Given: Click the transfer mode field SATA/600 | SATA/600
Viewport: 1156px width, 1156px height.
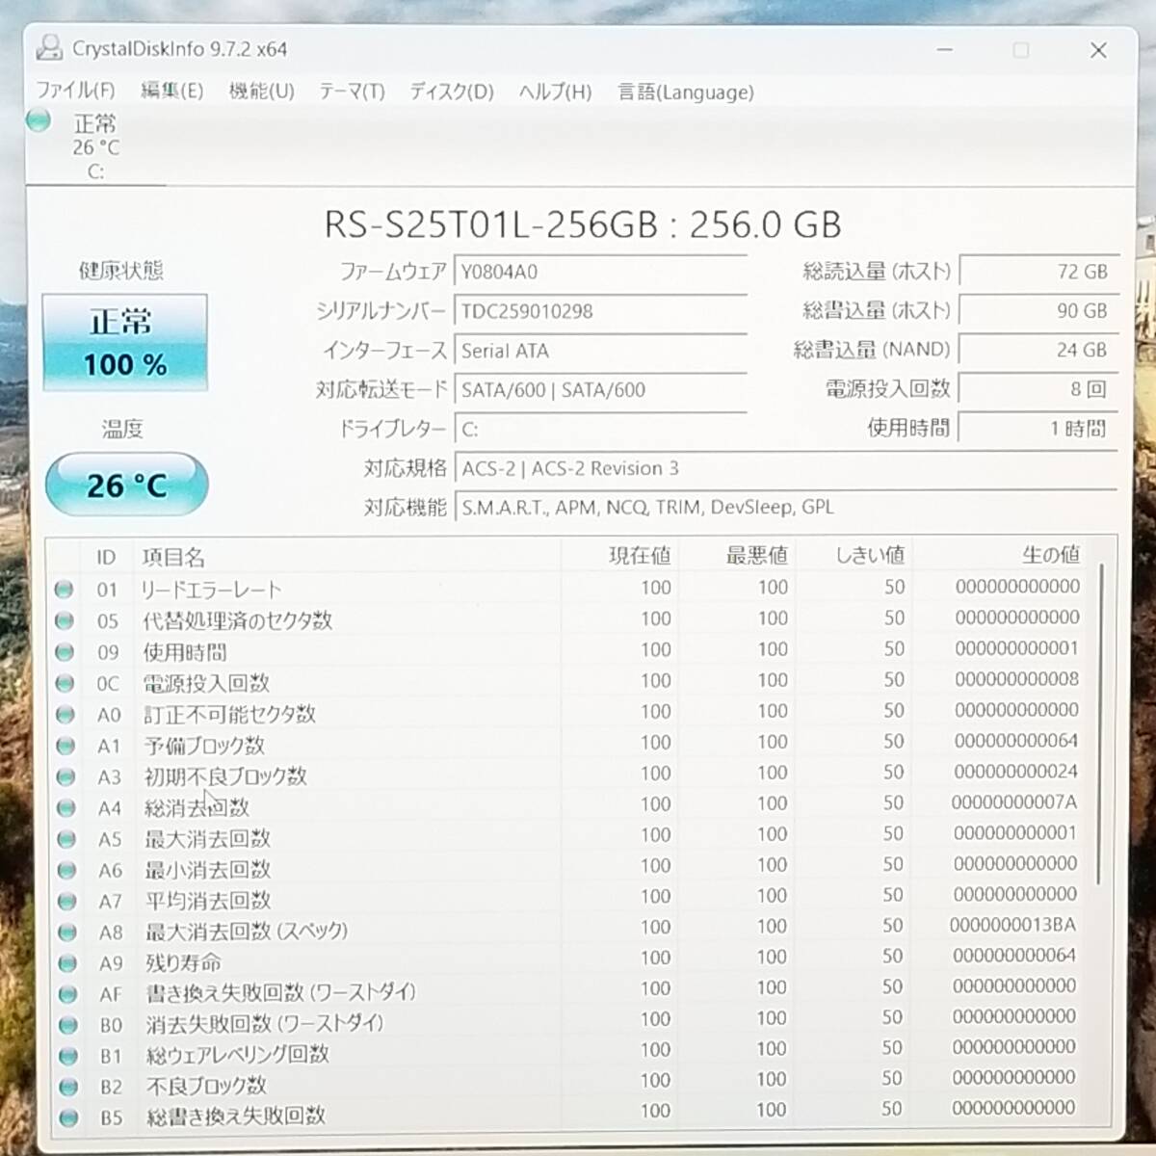Looking at the screenshot, I should tap(600, 390).
